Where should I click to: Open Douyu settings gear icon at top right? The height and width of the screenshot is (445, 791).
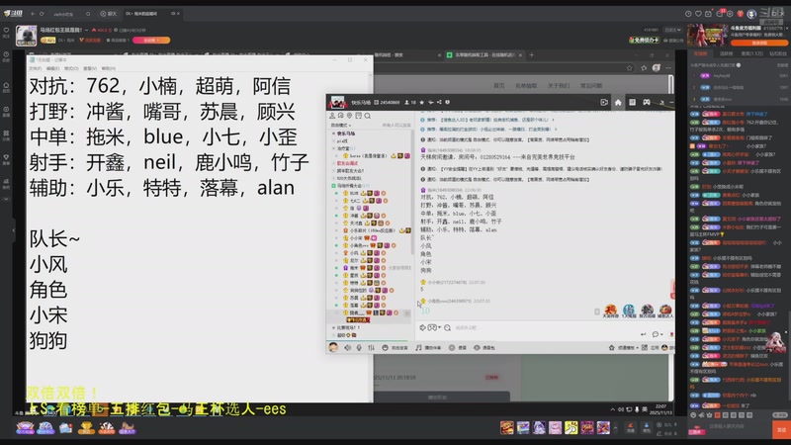730,14
